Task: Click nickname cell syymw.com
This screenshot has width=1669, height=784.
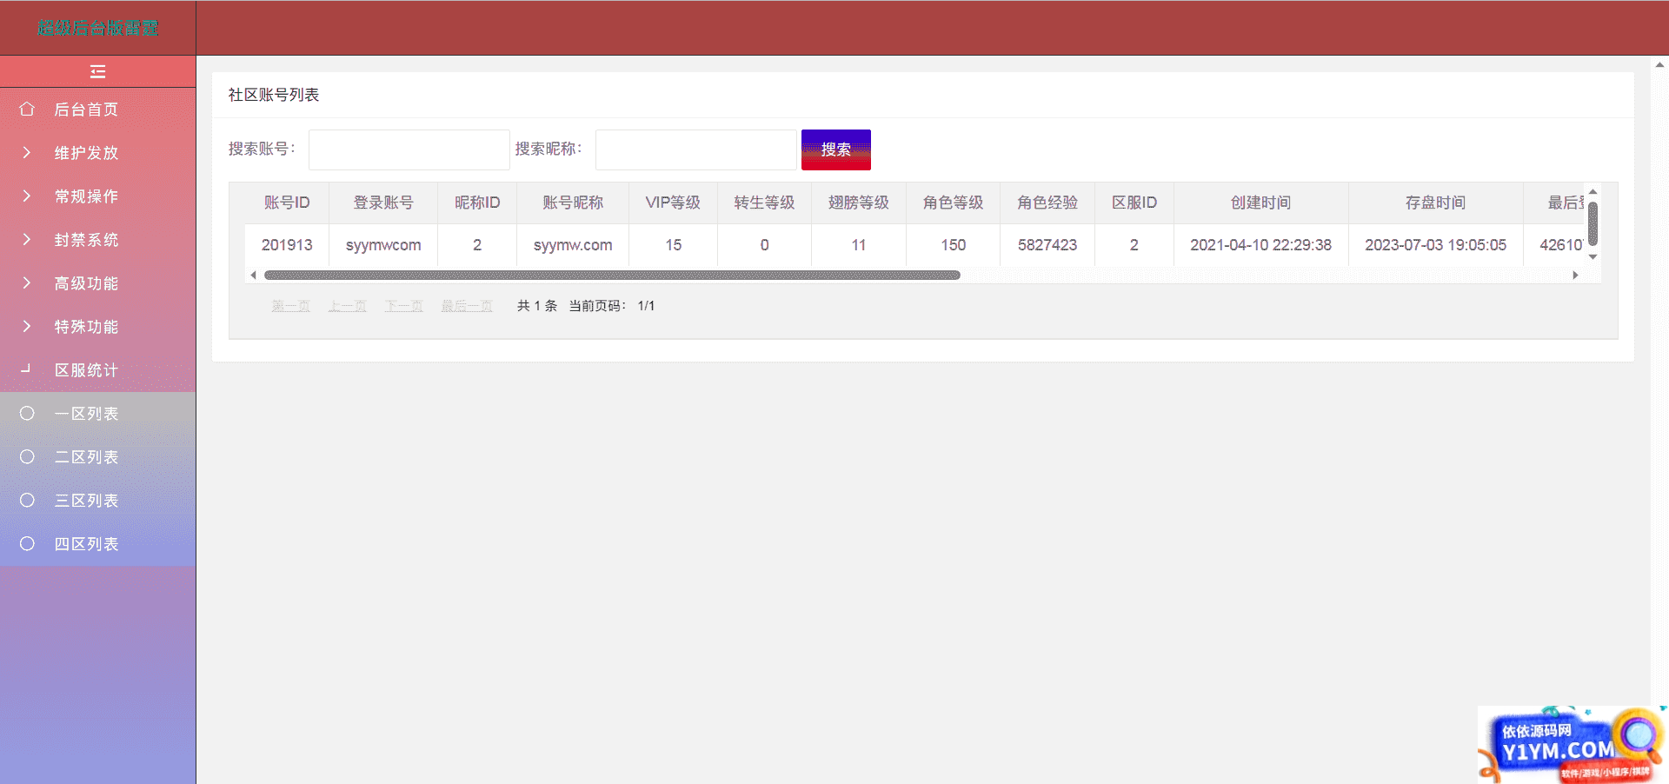Action: (x=573, y=245)
